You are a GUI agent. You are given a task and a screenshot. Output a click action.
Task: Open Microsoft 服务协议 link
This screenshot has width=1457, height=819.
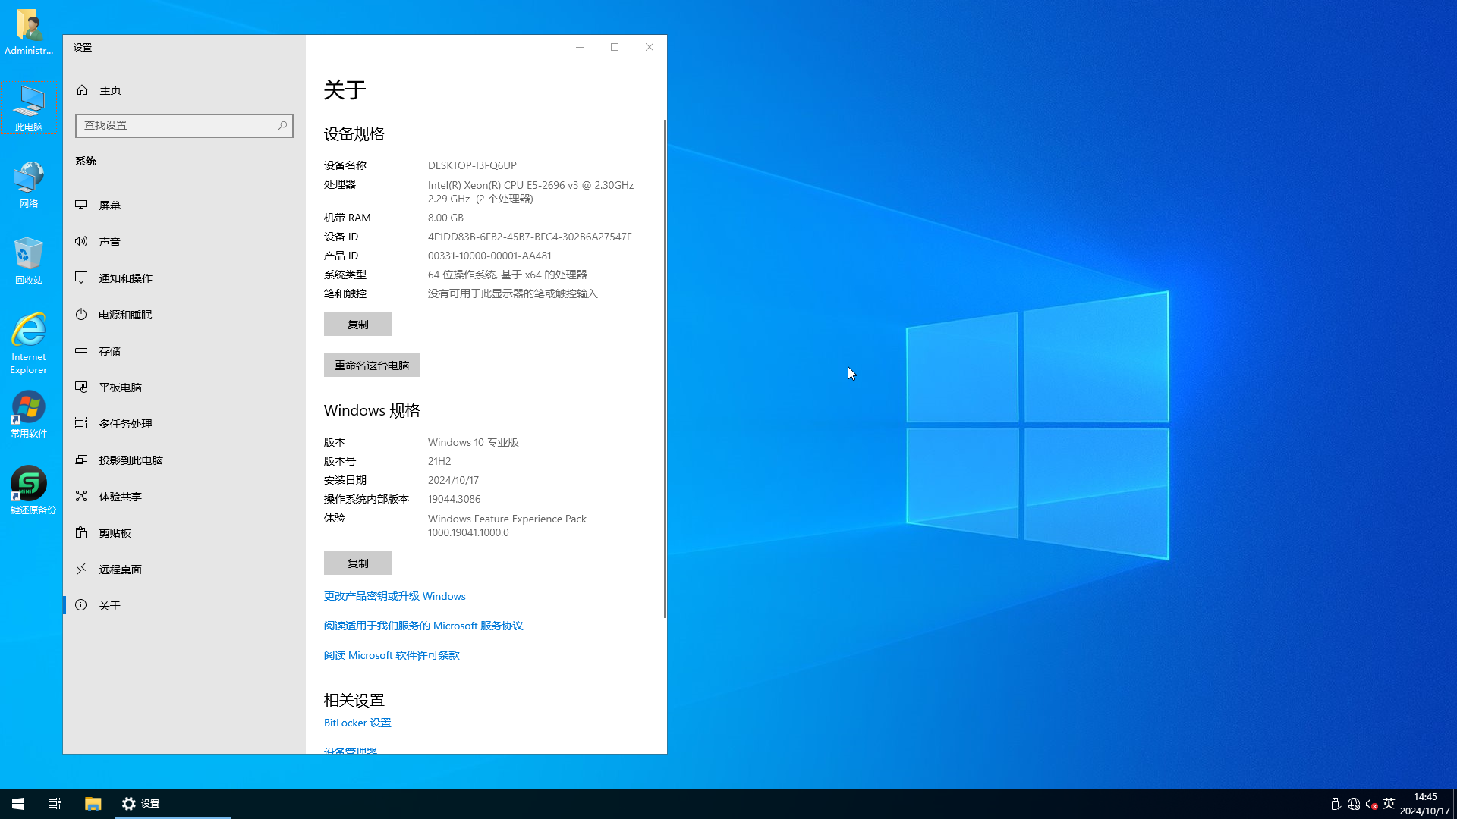423,626
